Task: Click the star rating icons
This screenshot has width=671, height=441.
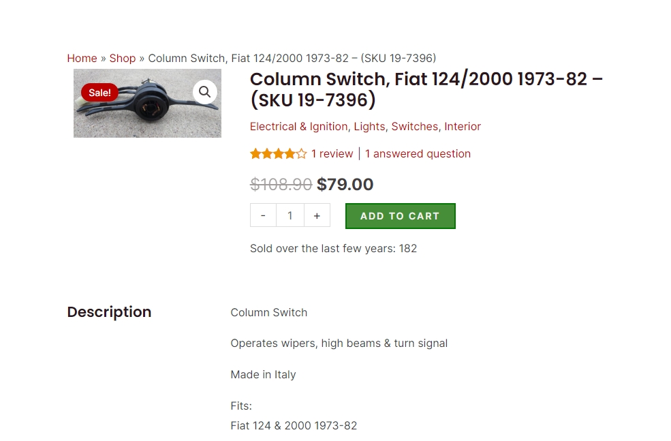Action: coord(278,154)
